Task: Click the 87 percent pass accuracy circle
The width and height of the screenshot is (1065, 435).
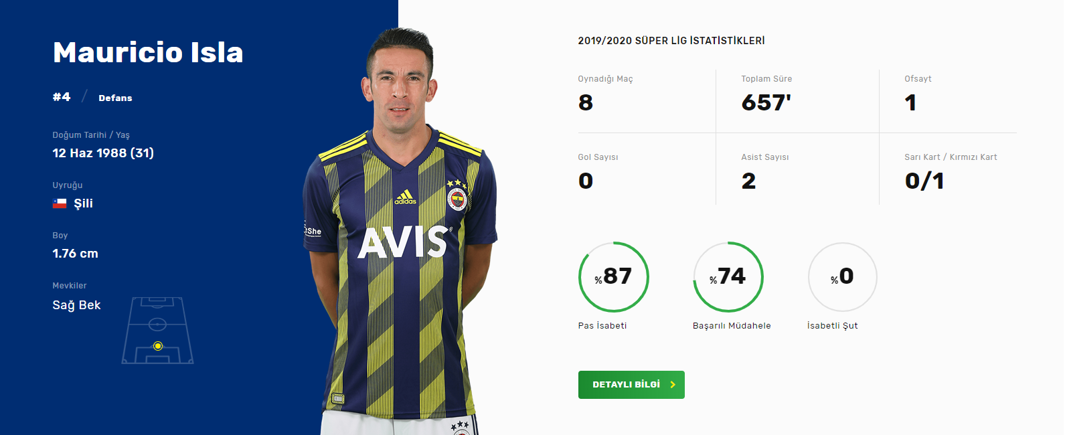Action: click(x=613, y=276)
